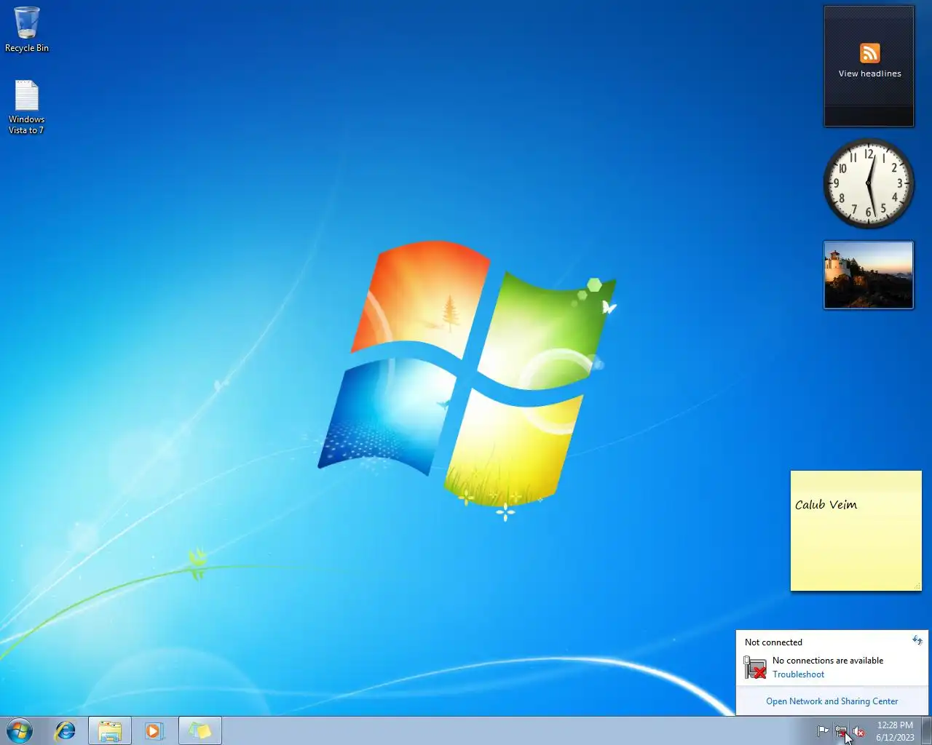Click the disconnected network adapter icon
The height and width of the screenshot is (745, 932).
(755, 667)
